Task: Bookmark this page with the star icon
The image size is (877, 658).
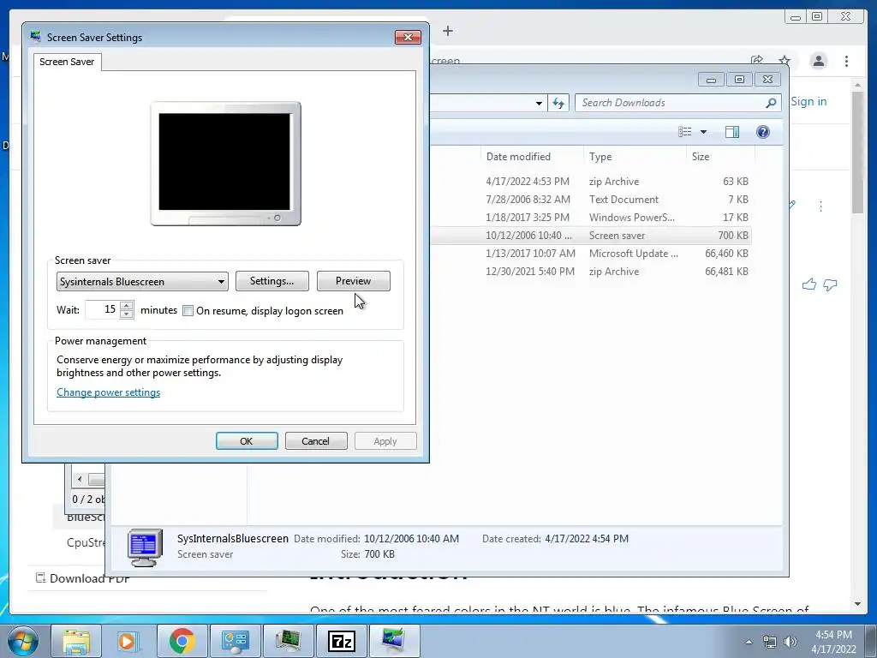Action: click(785, 61)
